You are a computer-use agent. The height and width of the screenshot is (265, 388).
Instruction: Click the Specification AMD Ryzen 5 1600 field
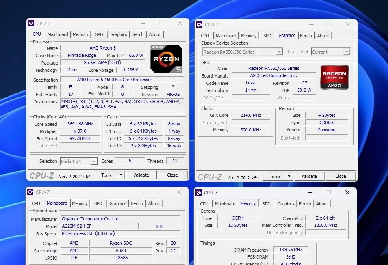click(122, 80)
